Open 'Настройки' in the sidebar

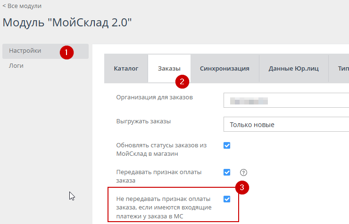(45, 51)
